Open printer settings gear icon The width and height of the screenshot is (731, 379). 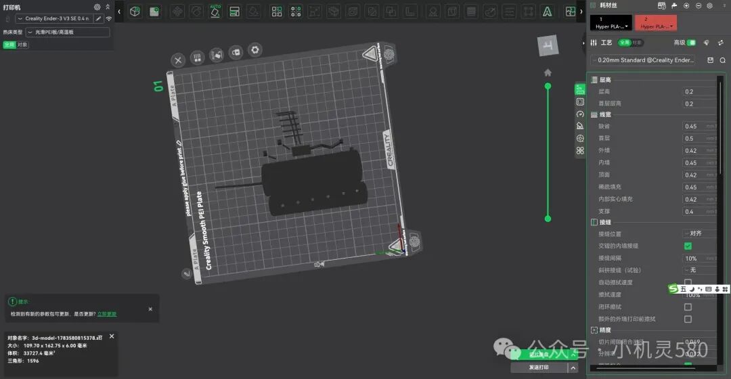[x=97, y=7]
